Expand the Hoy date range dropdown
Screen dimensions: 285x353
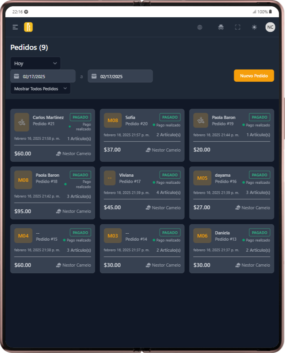(35, 63)
